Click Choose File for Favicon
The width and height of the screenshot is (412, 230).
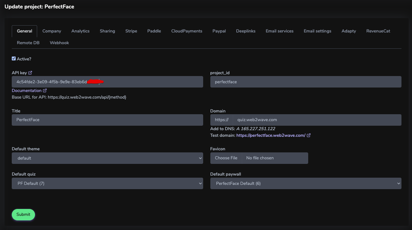click(x=226, y=158)
